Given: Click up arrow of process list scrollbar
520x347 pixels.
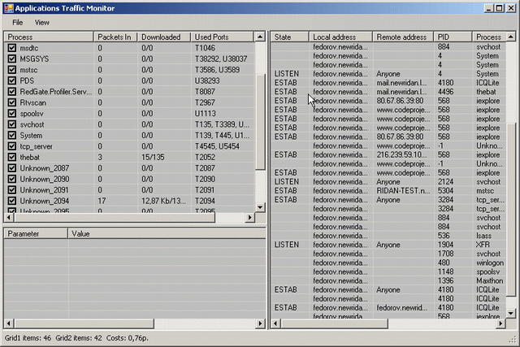Looking at the screenshot, I should [260, 37].
